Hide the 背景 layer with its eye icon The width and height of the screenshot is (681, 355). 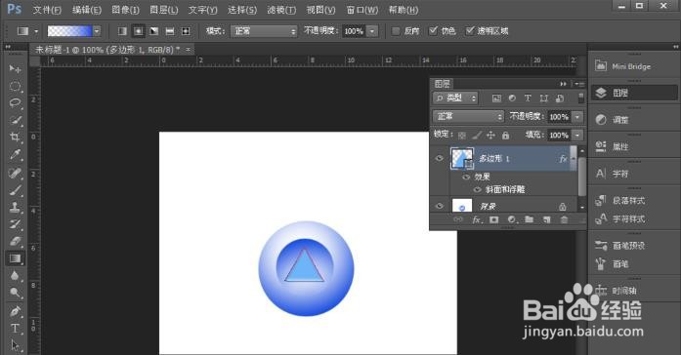coord(439,207)
